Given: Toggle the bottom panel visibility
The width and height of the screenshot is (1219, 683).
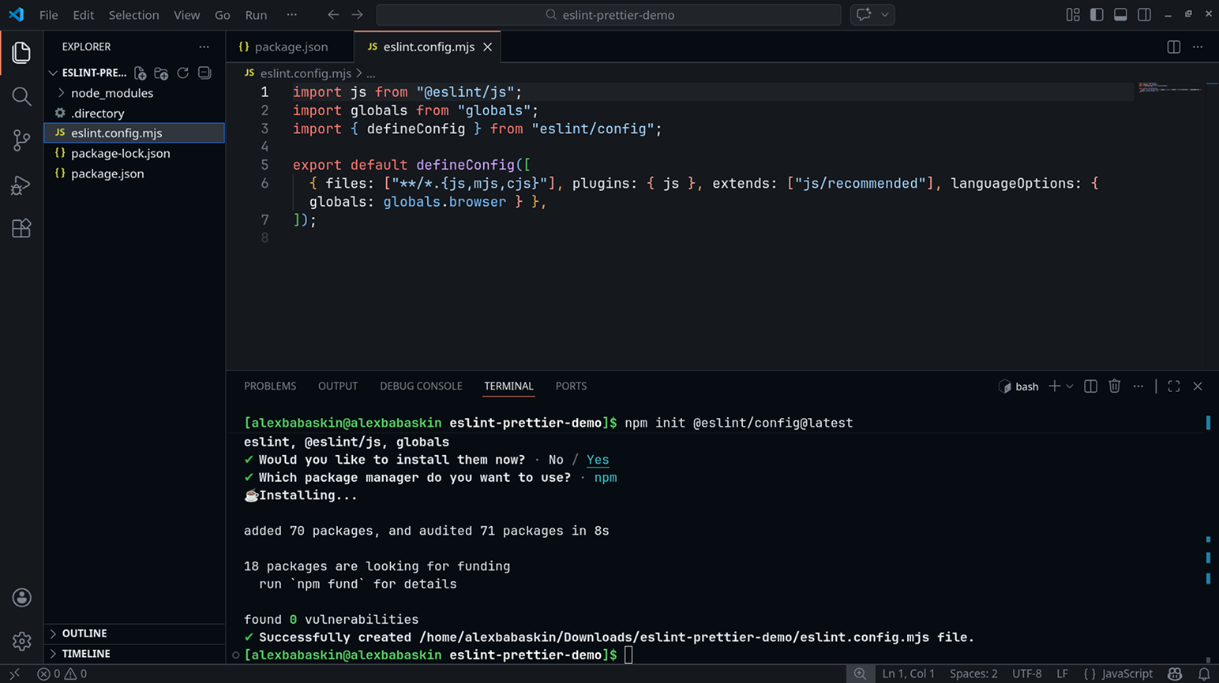Looking at the screenshot, I should click(x=1120, y=15).
